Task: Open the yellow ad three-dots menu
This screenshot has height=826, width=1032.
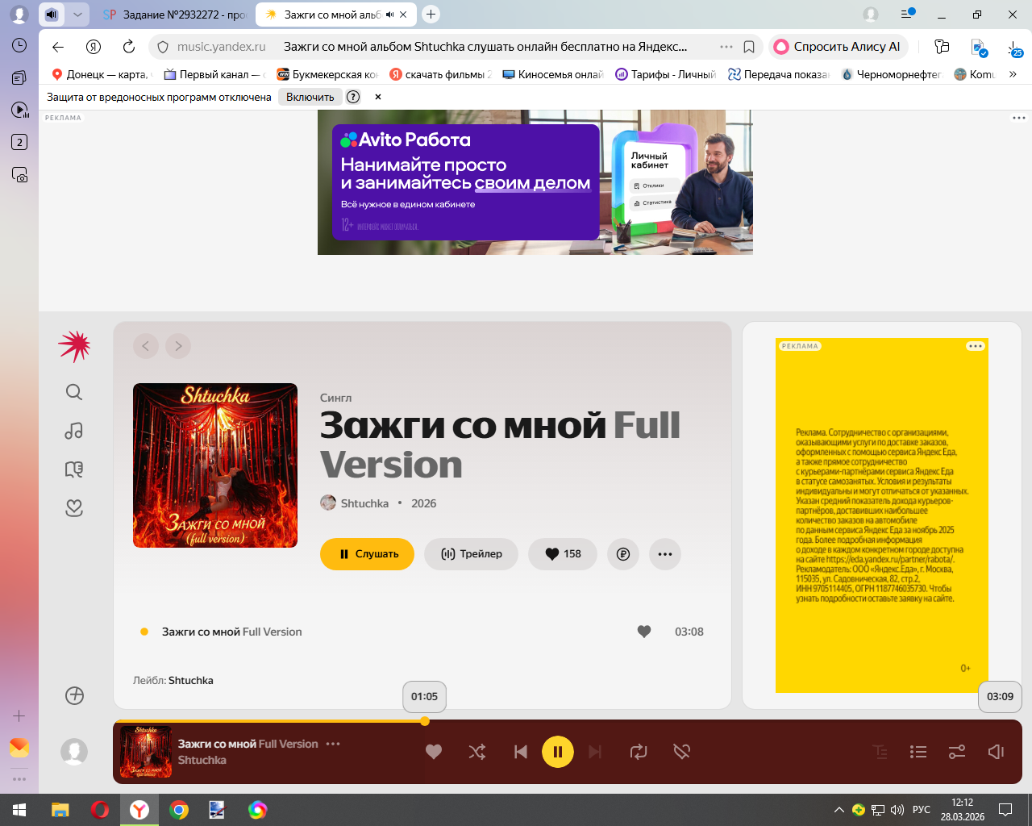Action: point(976,346)
